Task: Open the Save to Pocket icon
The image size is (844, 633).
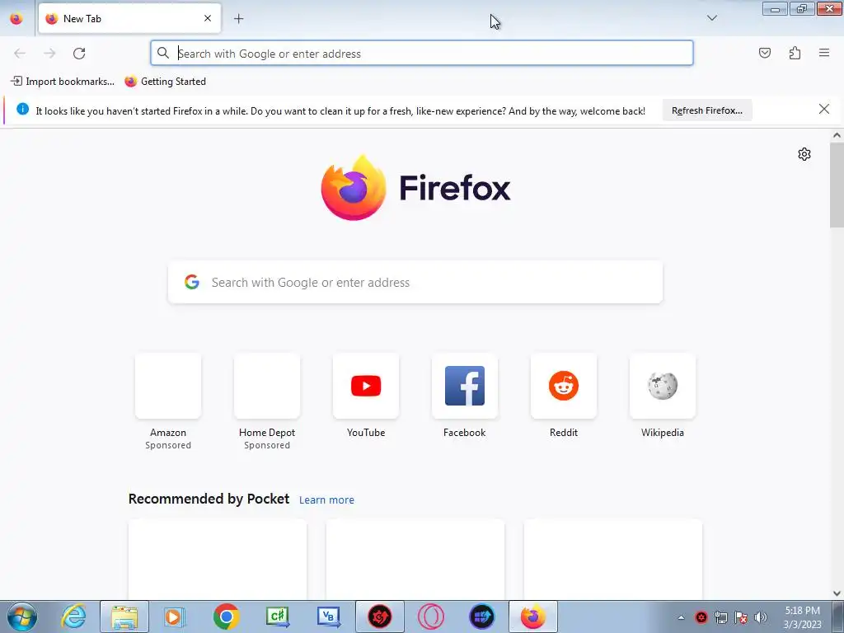Action: 764,53
